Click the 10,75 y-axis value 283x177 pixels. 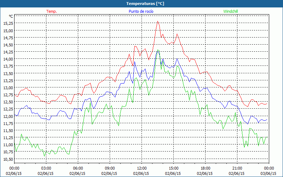click(x=8, y=152)
